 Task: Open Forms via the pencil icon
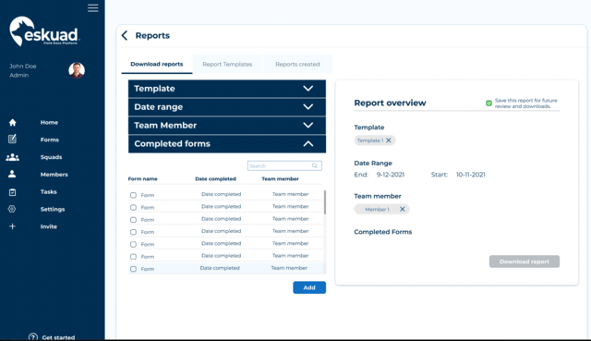tap(12, 140)
